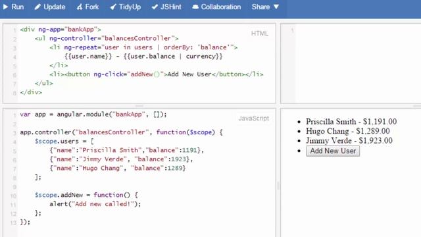Place cursor in ng-app="bankApp" HTML line
The image size is (421, 237).
[x=61, y=29]
